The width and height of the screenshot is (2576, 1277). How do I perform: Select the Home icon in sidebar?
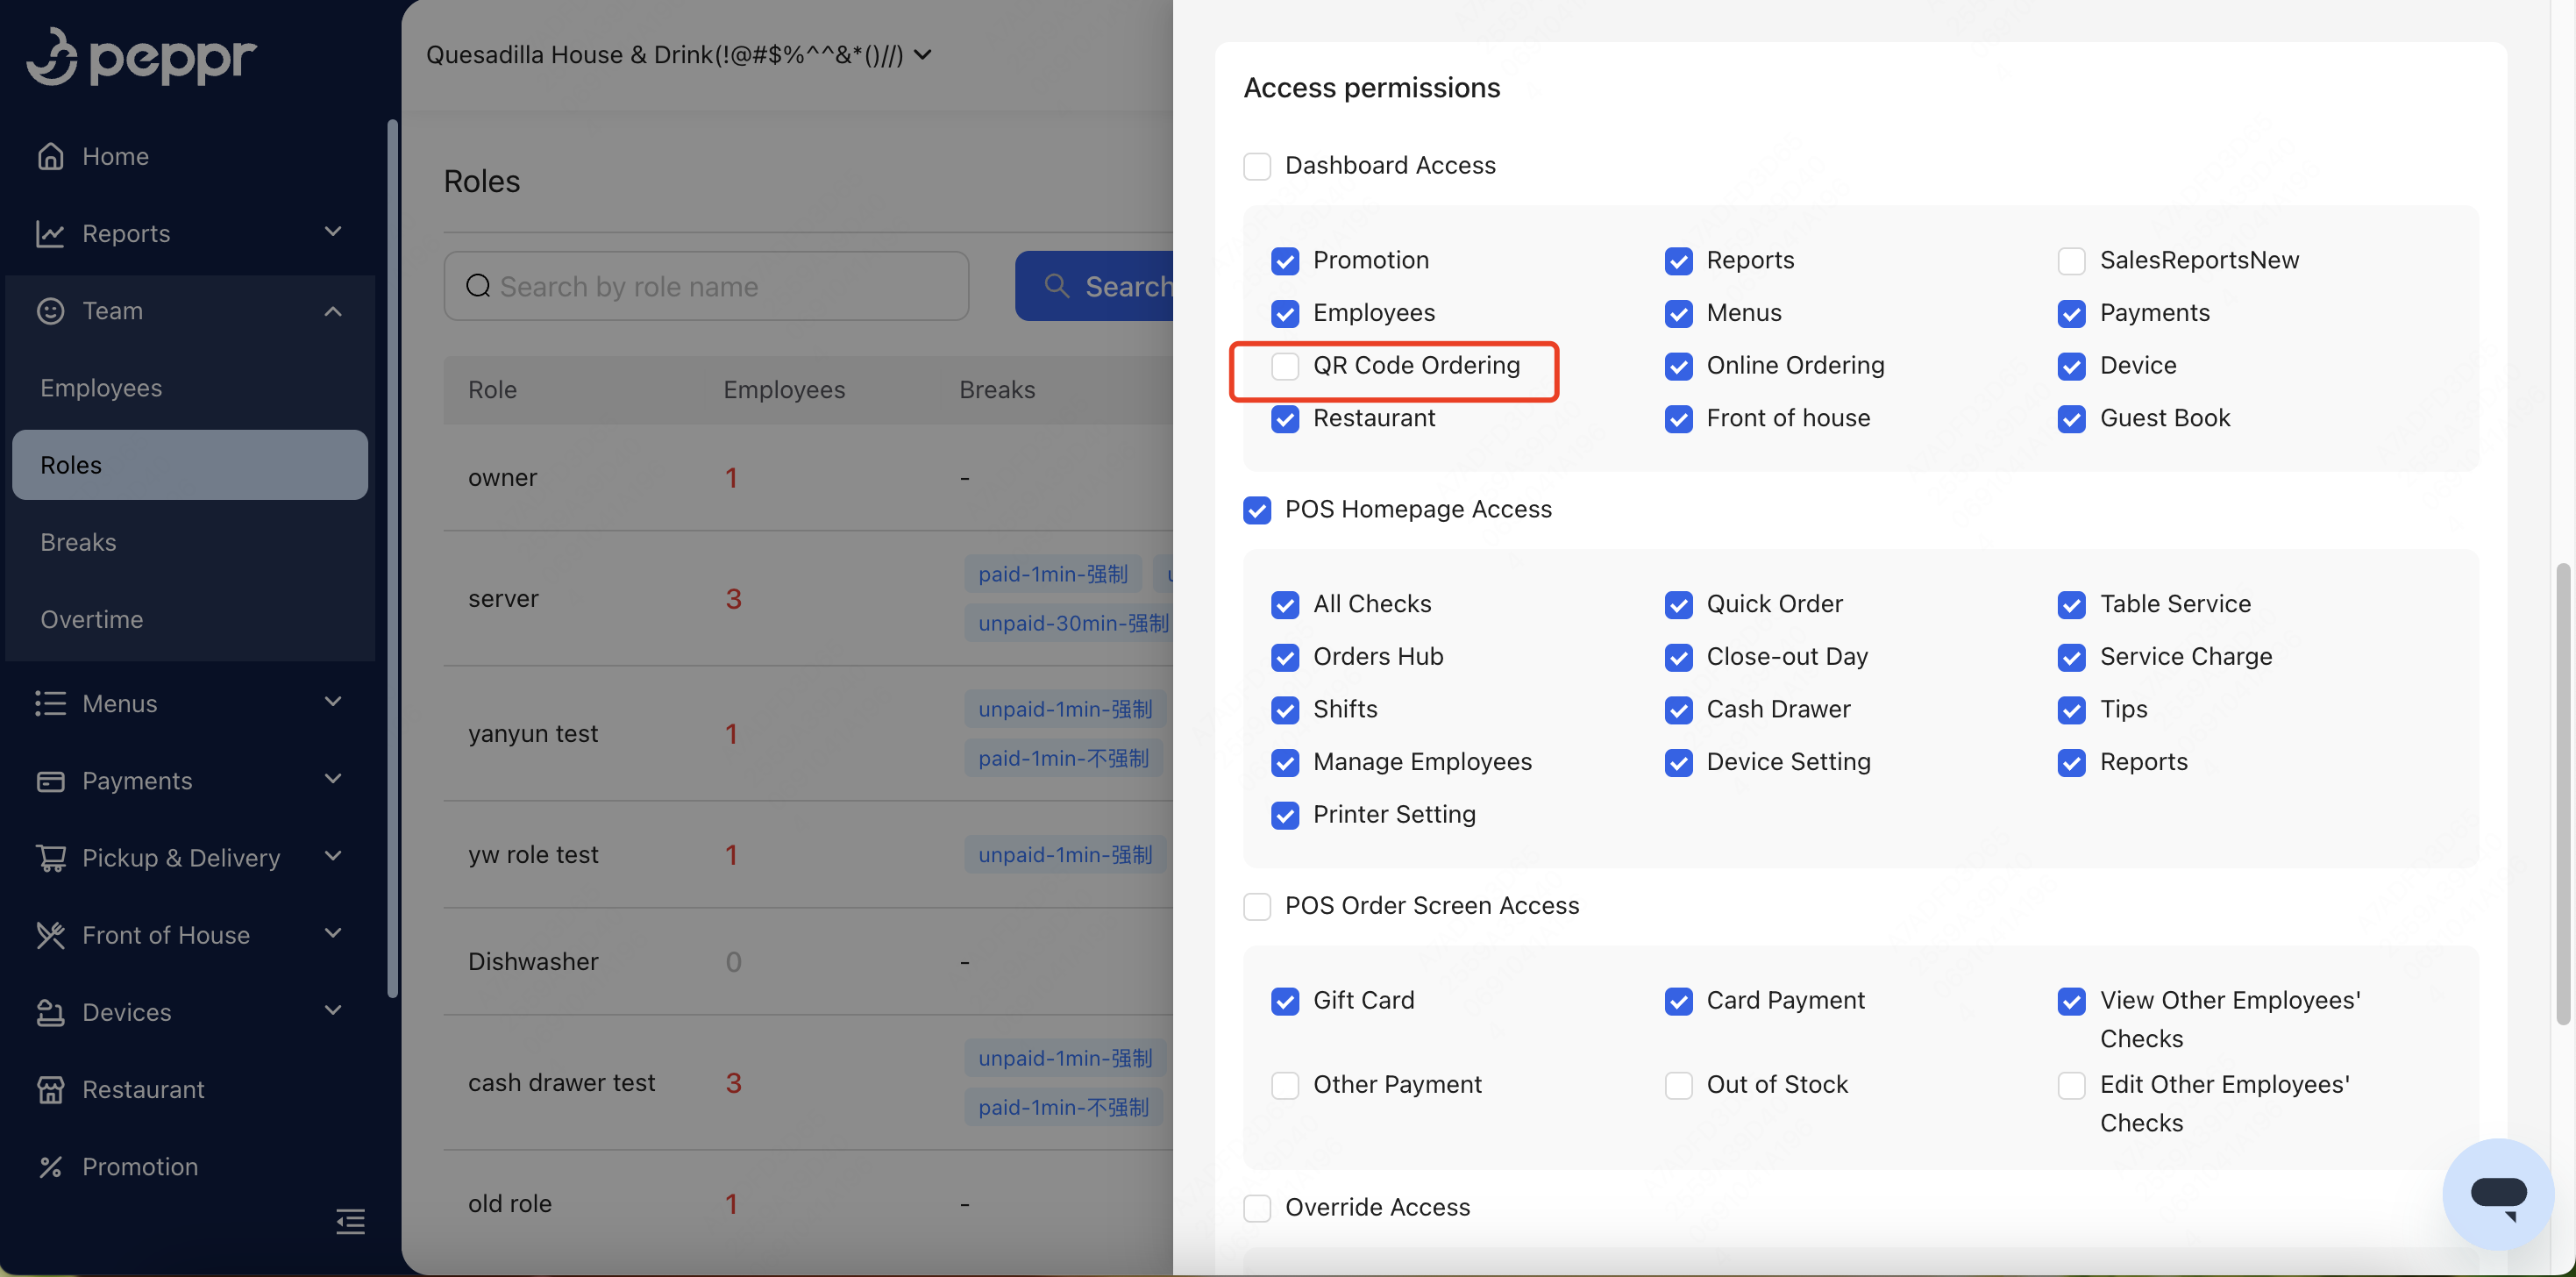tap(50, 155)
